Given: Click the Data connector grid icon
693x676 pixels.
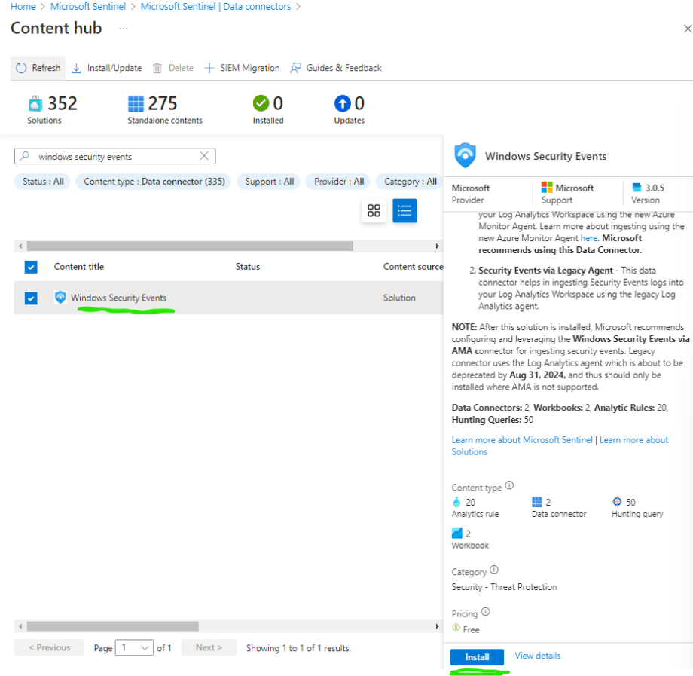Looking at the screenshot, I should coord(536,502).
